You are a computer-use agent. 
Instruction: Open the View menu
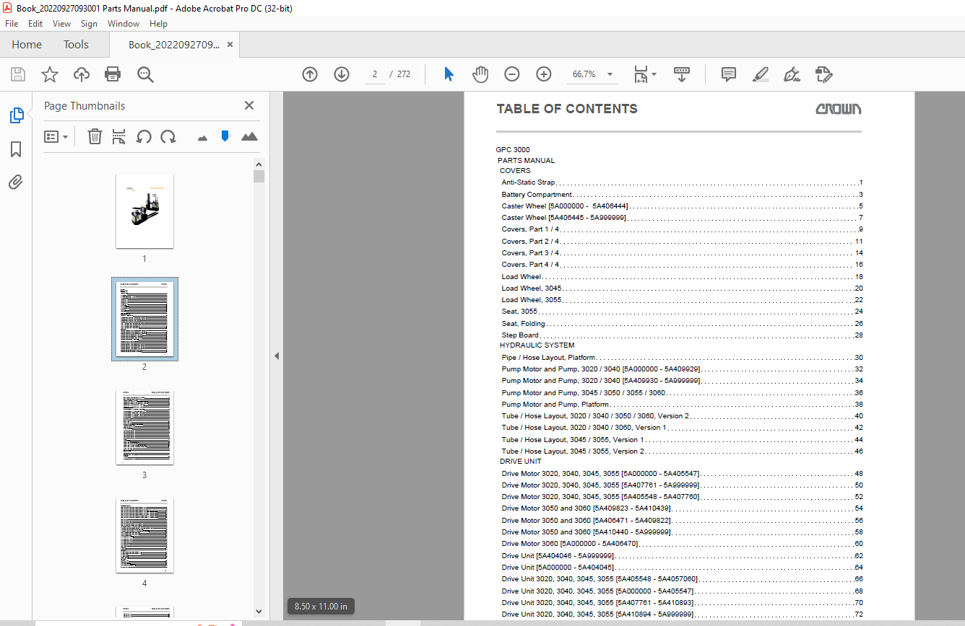61,24
